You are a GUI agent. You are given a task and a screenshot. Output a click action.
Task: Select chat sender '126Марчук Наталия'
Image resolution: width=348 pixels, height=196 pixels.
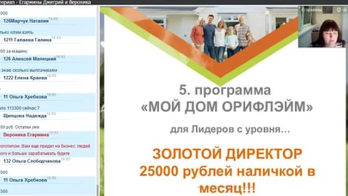26,21
